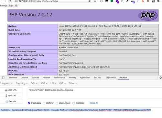Click the 'Build Date' row label

click(x=14, y=30)
